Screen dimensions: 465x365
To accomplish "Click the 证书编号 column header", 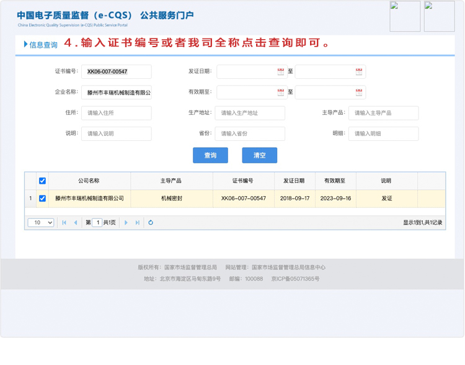I will point(243,181).
